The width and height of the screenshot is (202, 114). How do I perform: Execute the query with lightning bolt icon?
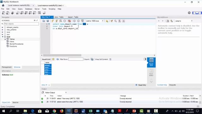53,21
